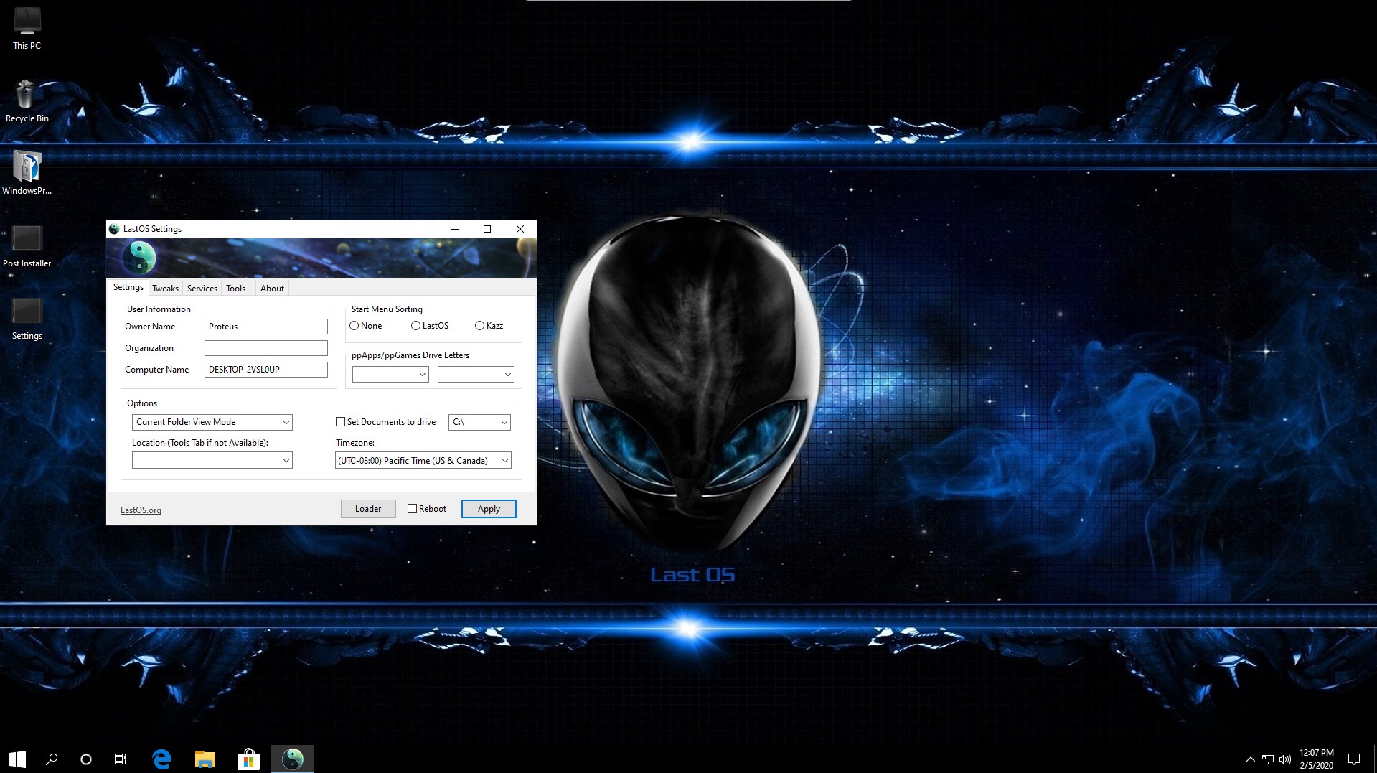Minimize the LastOS Settings window
The height and width of the screenshot is (773, 1377).
pyautogui.click(x=454, y=229)
